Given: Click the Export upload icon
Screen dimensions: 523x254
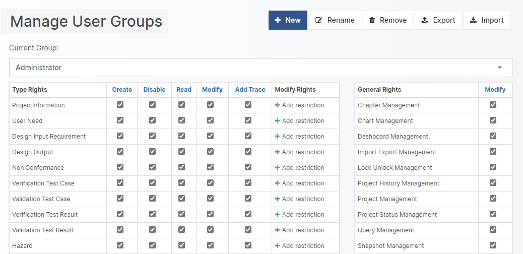Looking at the screenshot, I should (425, 20).
